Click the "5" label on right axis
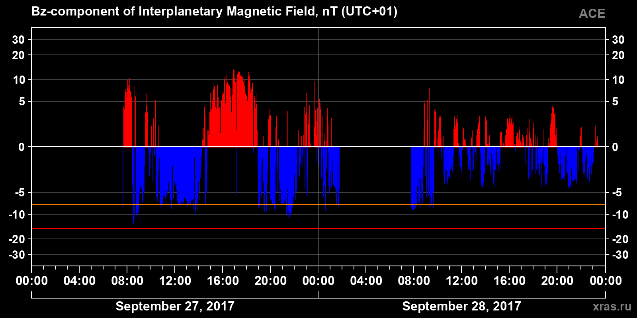Screen dimensions: 637x318 (x=615, y=102)
